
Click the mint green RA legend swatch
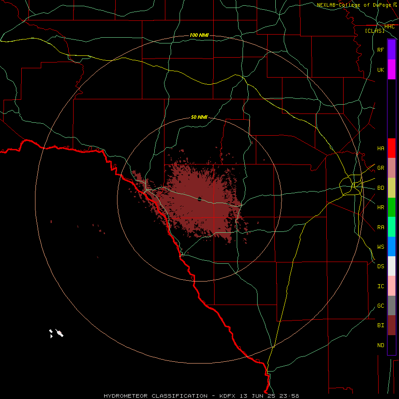[x=391, y=227]
